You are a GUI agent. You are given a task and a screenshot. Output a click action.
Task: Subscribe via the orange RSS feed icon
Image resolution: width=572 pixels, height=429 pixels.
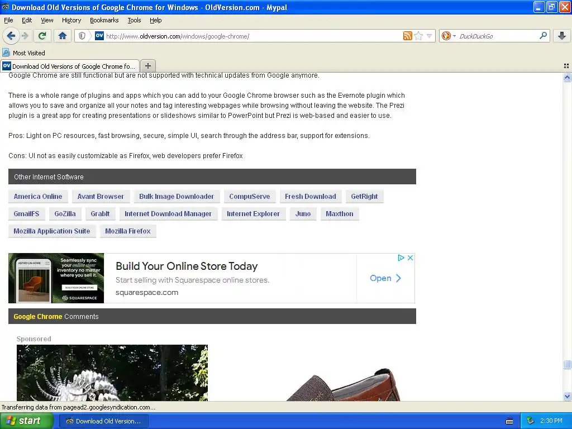[x=407, y=36]
